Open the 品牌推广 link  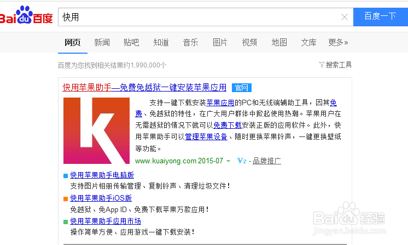tap(267, 161)
